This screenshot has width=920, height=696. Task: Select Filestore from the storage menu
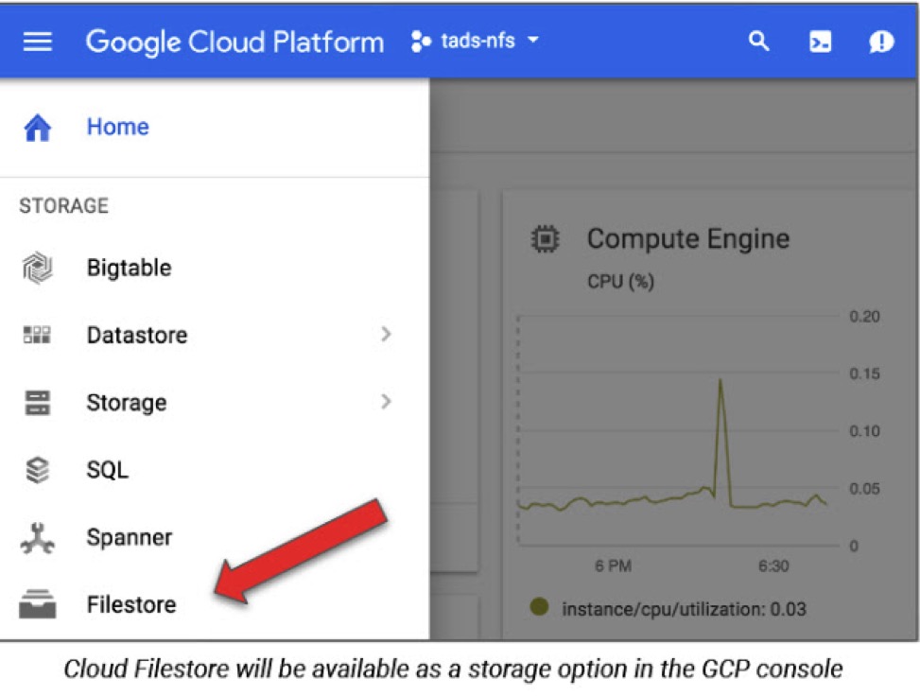coord(131,604)
